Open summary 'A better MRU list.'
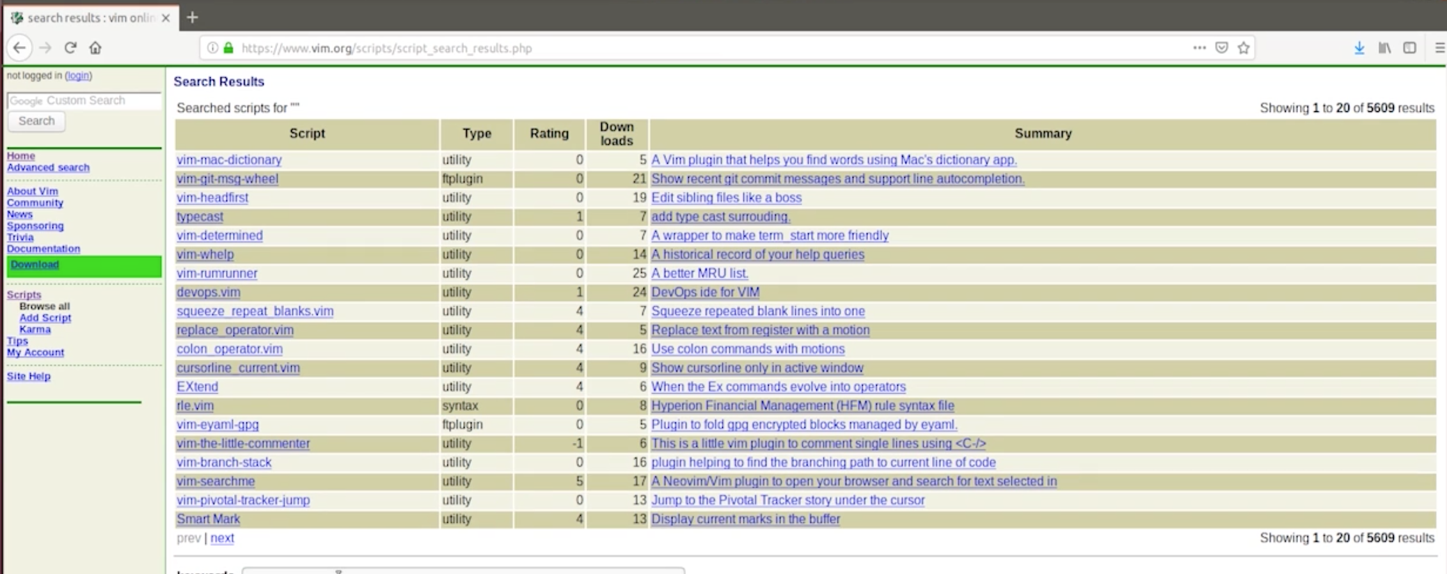This screenshot has width=1447, height=574. 700,274
